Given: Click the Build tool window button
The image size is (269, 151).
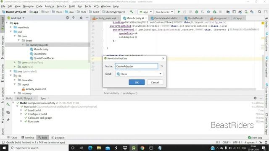Looking at the screenshot, I should point(42,138).
